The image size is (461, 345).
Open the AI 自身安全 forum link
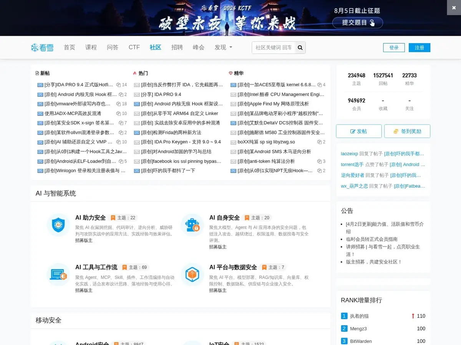point(224,218)
